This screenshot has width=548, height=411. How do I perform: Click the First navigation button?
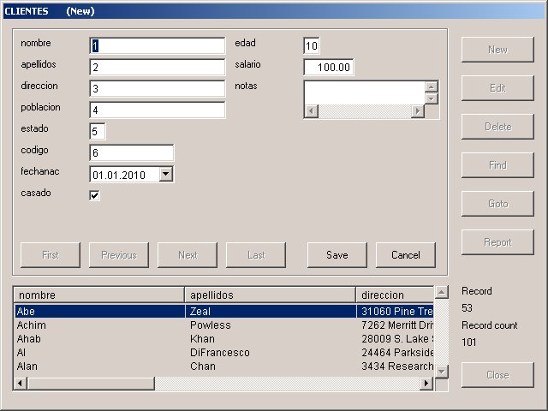tap(51, 255)
